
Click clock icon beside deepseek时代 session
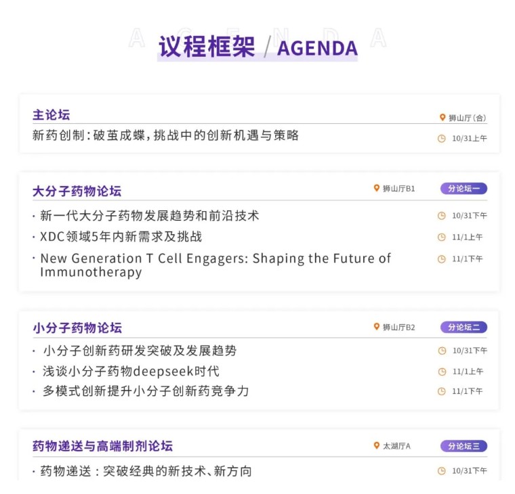442,372
